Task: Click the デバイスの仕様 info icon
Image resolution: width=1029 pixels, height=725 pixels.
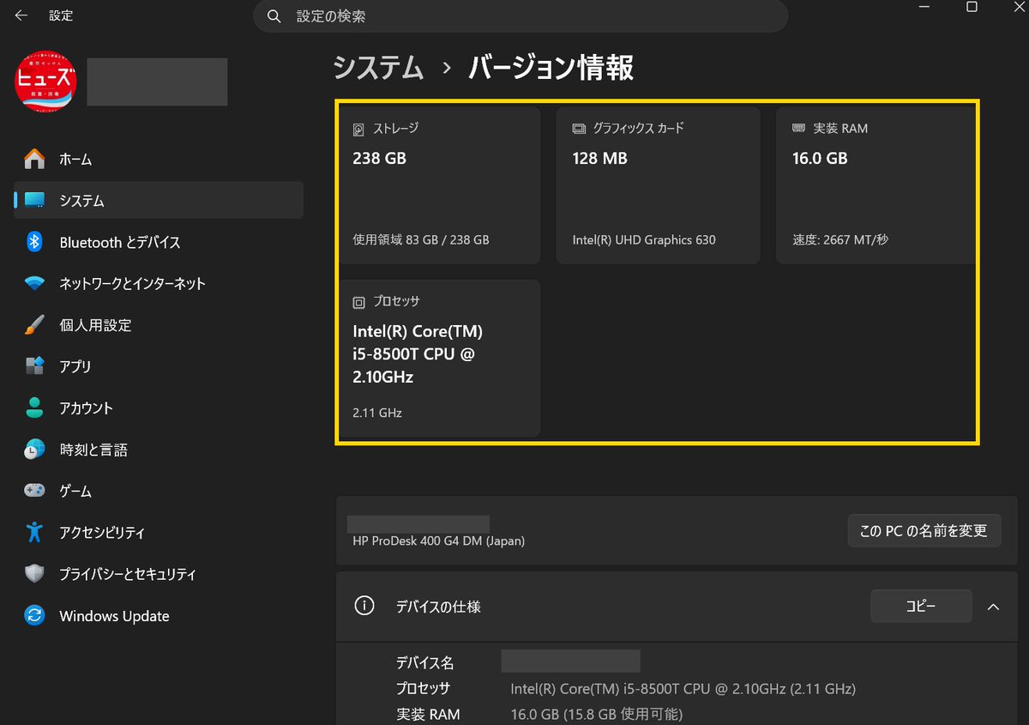Action: click(364, 606)
